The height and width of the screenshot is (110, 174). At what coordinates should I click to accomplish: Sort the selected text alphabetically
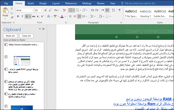click(x=114, y=10)
